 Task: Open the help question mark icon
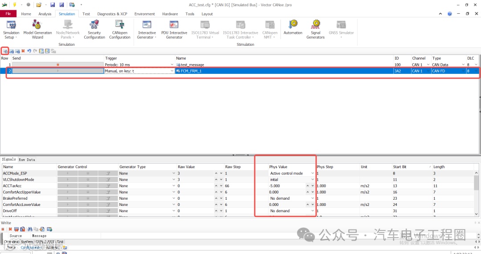[x=449, y=14]
